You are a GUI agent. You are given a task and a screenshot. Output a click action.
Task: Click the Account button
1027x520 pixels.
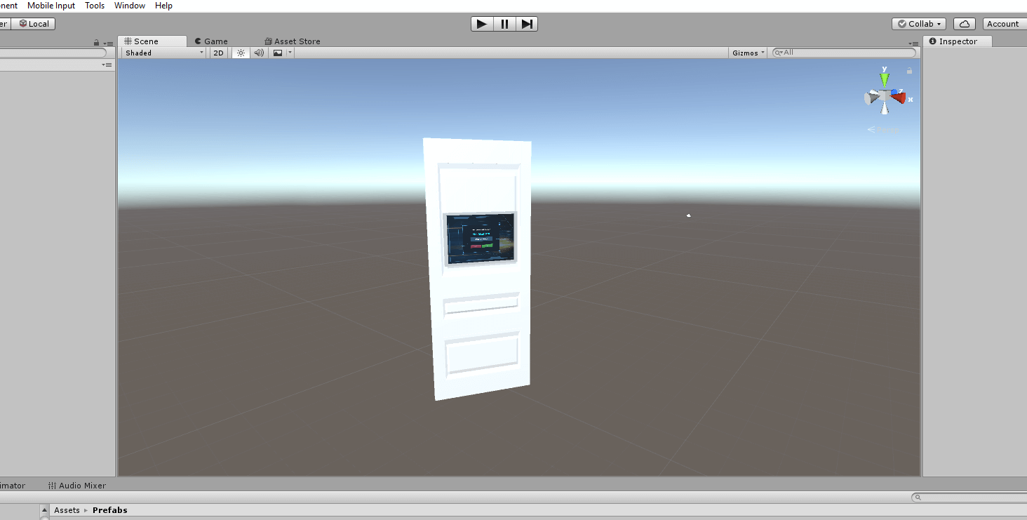(x=1003, y=23)
